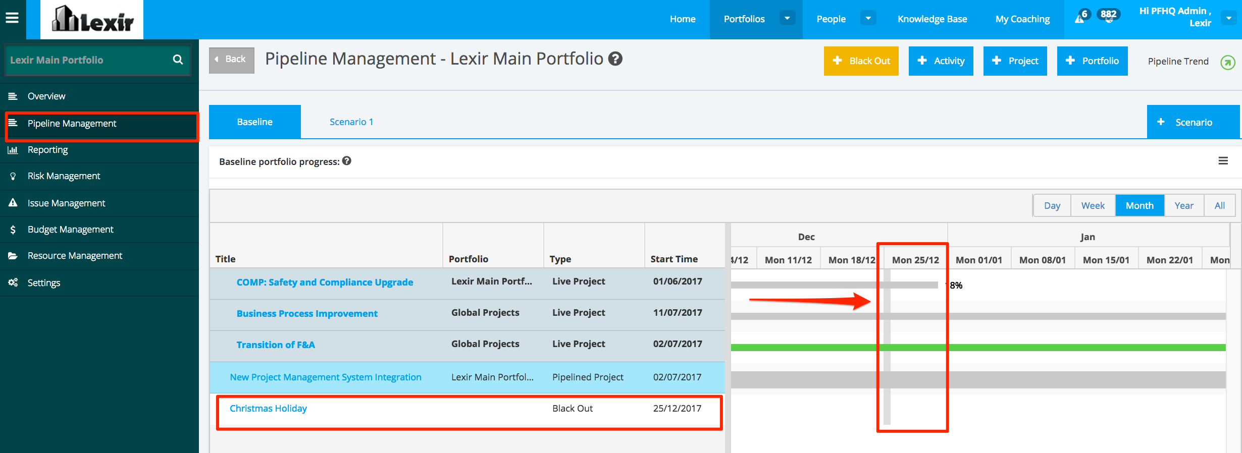Open the chart options hamburger icon
The height and width of the screenshot is (453, 1242).
(x=1223, y=161)
